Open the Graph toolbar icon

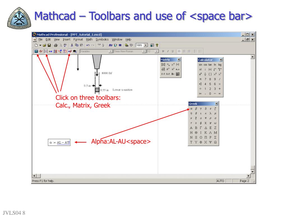tap(41, 52)
